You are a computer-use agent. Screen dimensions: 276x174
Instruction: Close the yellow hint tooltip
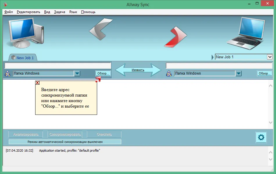click(x=38, y=83)
